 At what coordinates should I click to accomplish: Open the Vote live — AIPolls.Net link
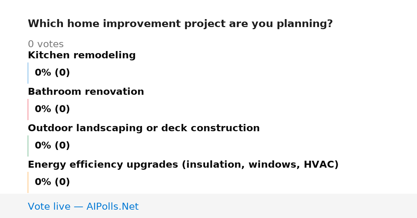point(83,207)
